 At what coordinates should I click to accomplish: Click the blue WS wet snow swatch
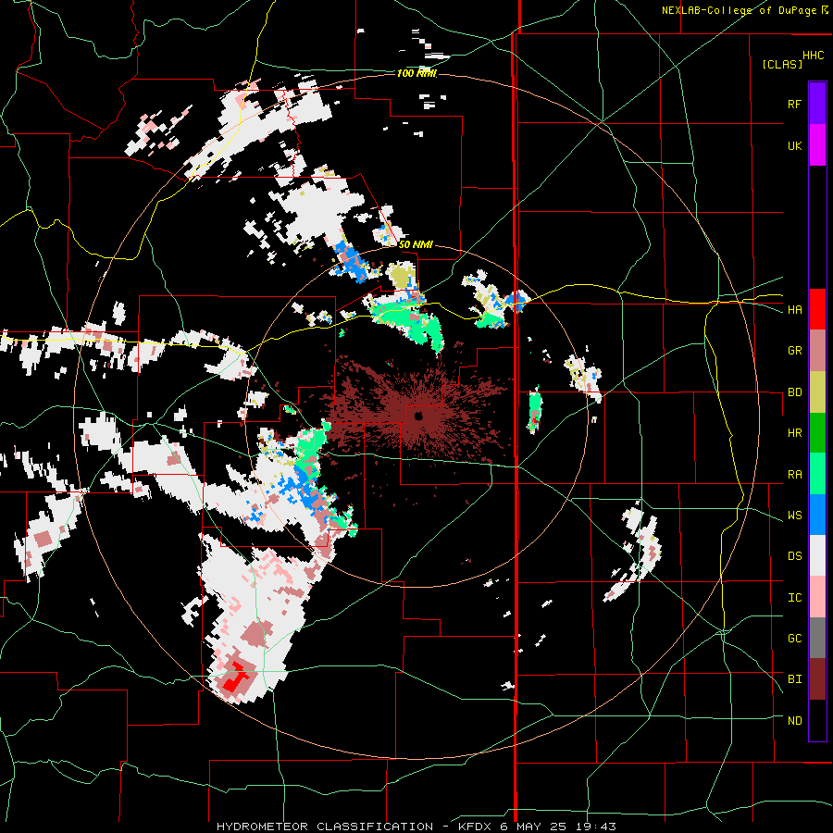click(817, 515)
